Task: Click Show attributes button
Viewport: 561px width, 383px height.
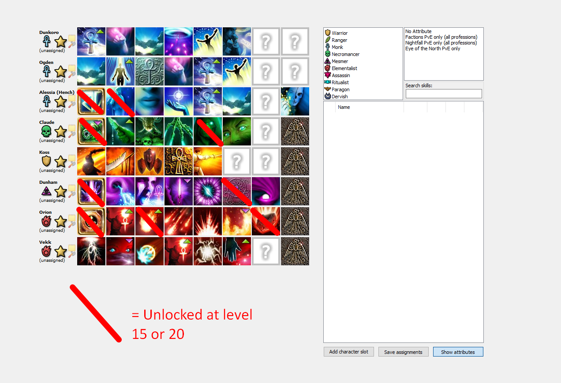Action: coord(458,352)
